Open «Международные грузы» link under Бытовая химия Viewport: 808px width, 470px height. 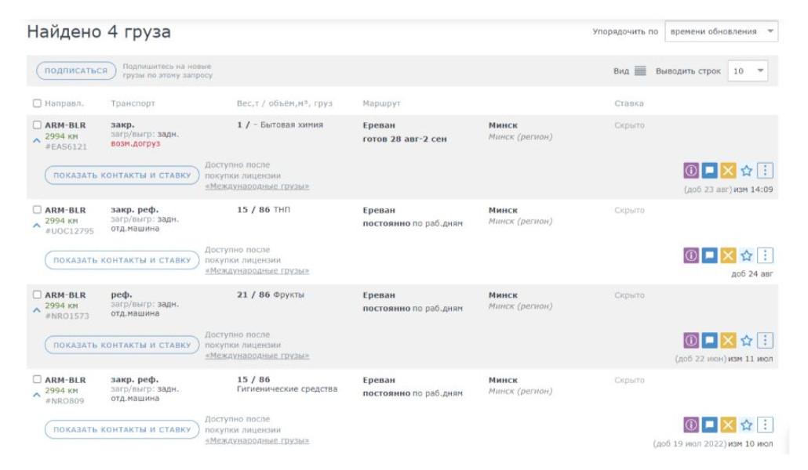pyautogui.click(x=257, y=186)
